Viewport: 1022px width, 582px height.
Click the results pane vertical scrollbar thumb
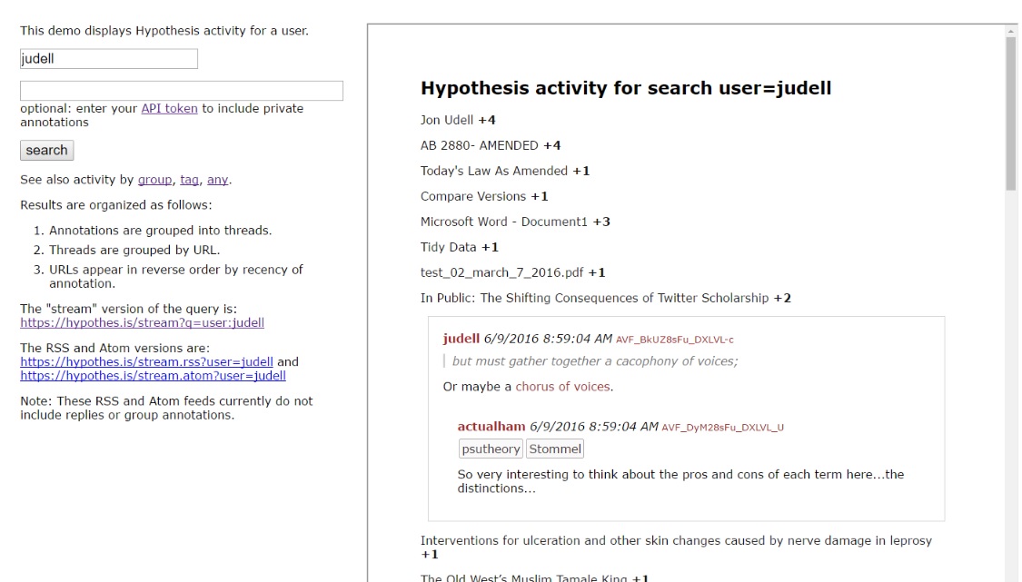coord(1011,114)
